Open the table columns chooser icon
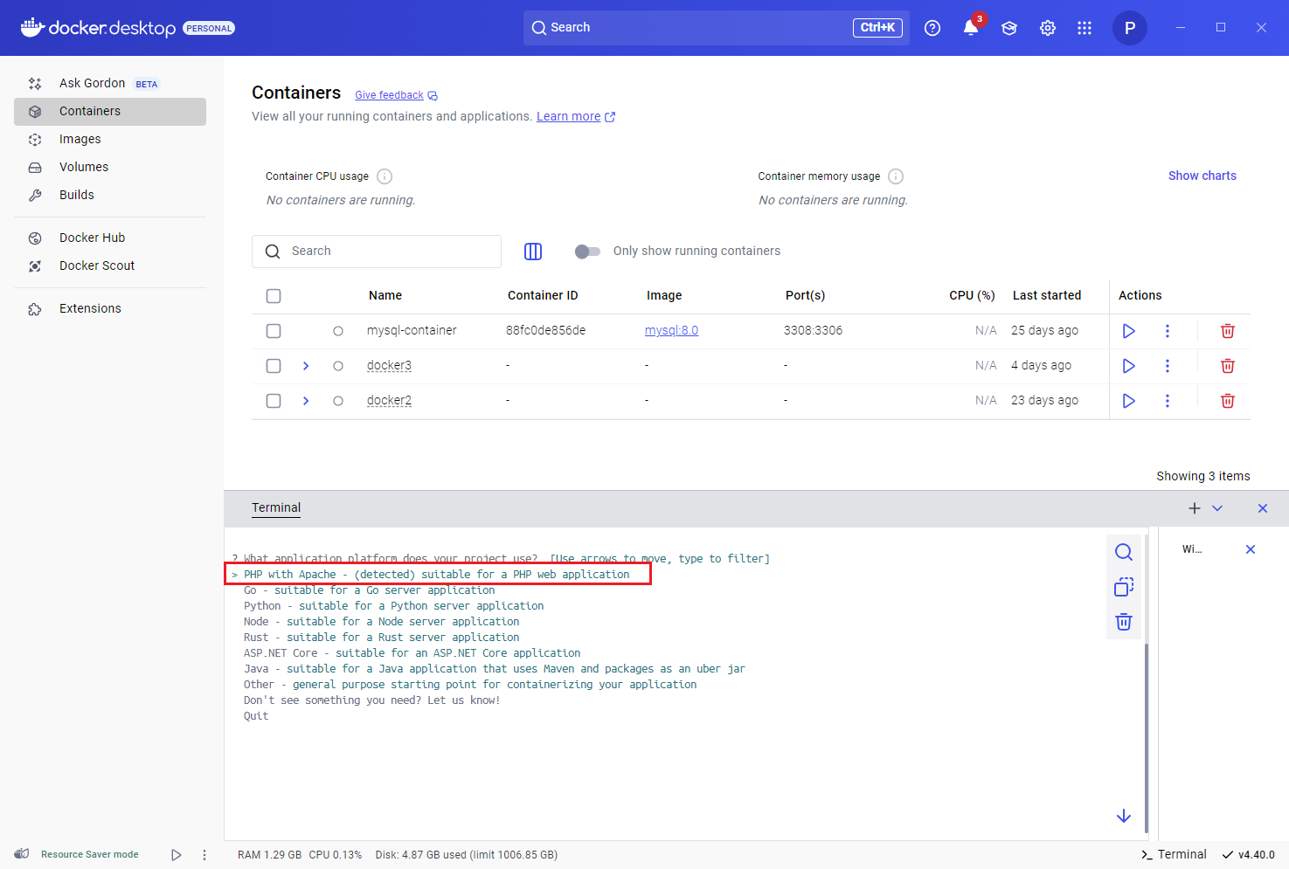 [533, 252]
